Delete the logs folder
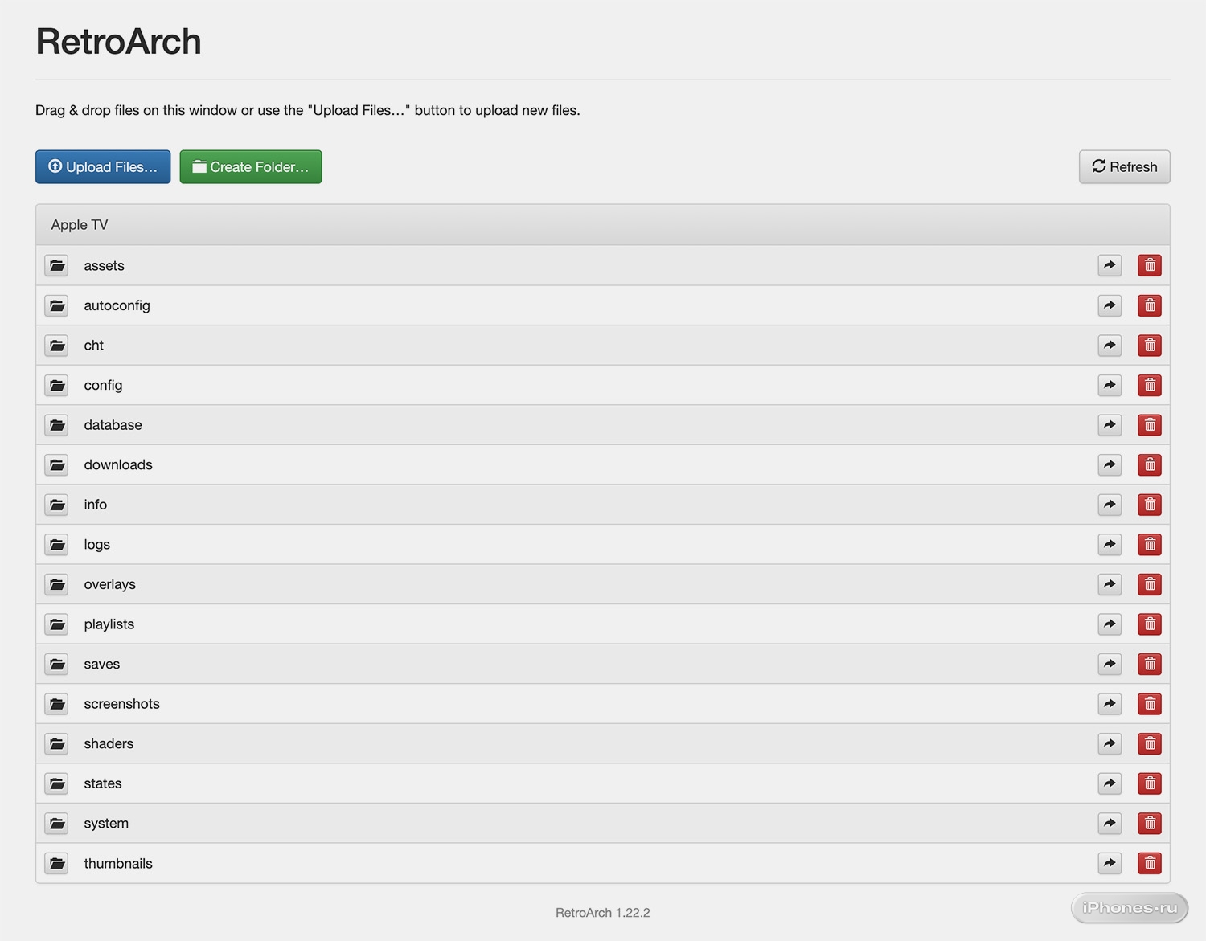 click(x=1149, y=545)
